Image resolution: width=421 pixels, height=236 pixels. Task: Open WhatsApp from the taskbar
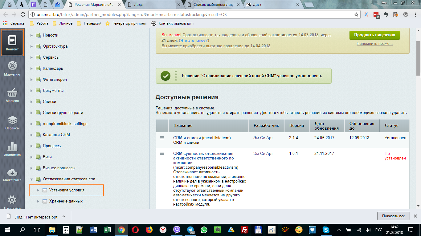point(204,230)
